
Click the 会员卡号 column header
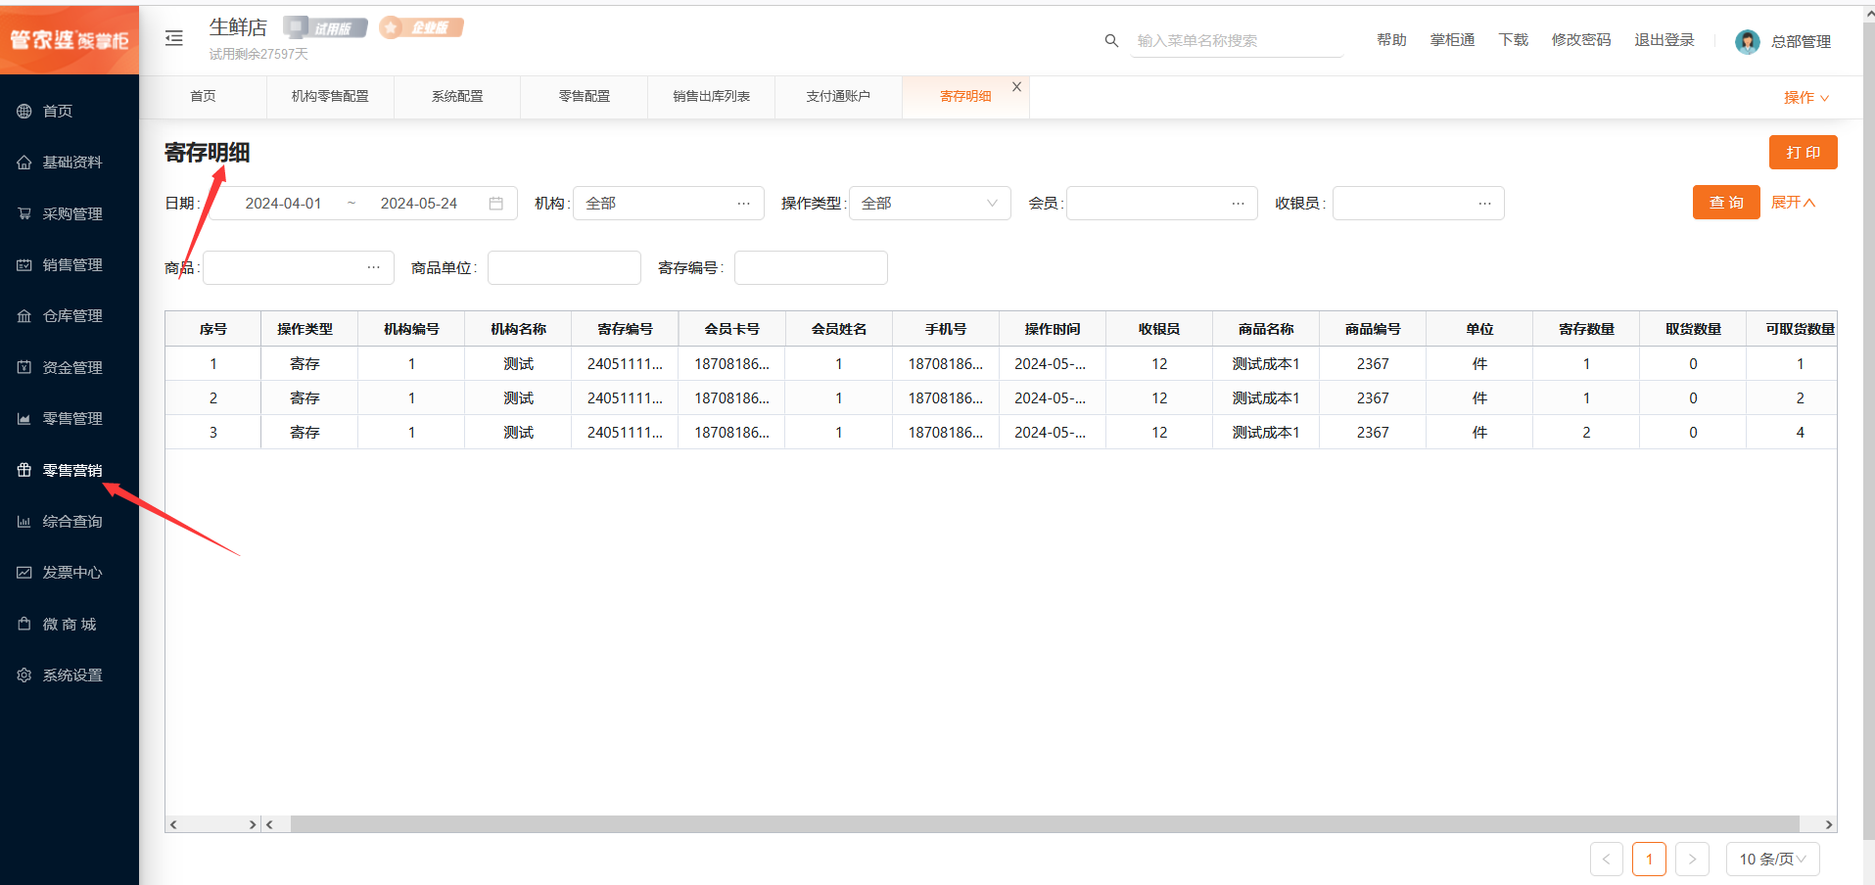coord(731,329)
